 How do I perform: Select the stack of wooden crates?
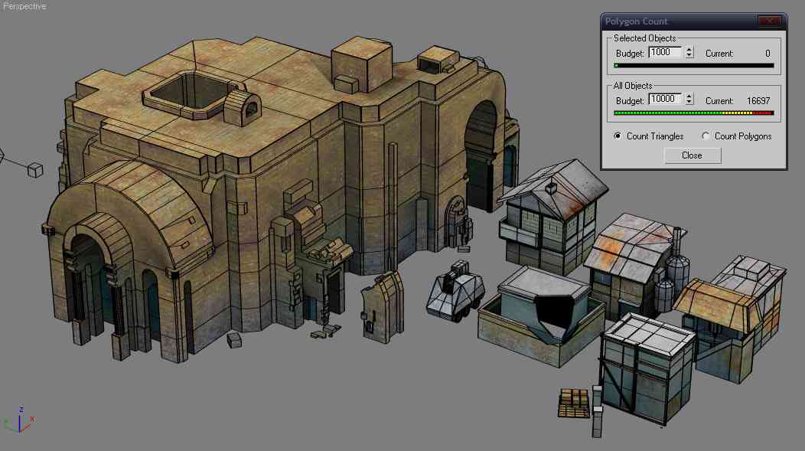(x=574, y=404)
